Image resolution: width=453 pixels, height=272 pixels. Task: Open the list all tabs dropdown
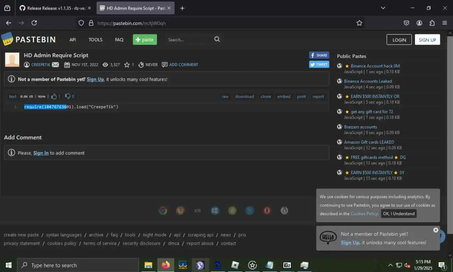click(x=383, y=8)
